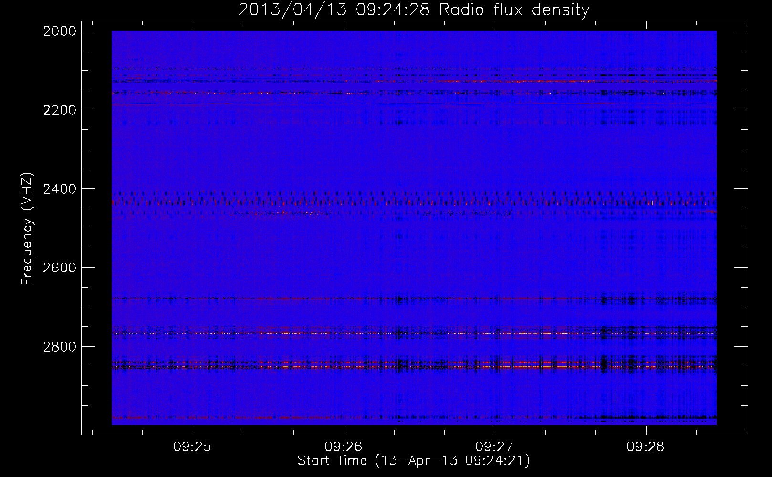Click the "Frequency (MHZ)" axis title
The image size is (772, 477).
click(28, 229)
